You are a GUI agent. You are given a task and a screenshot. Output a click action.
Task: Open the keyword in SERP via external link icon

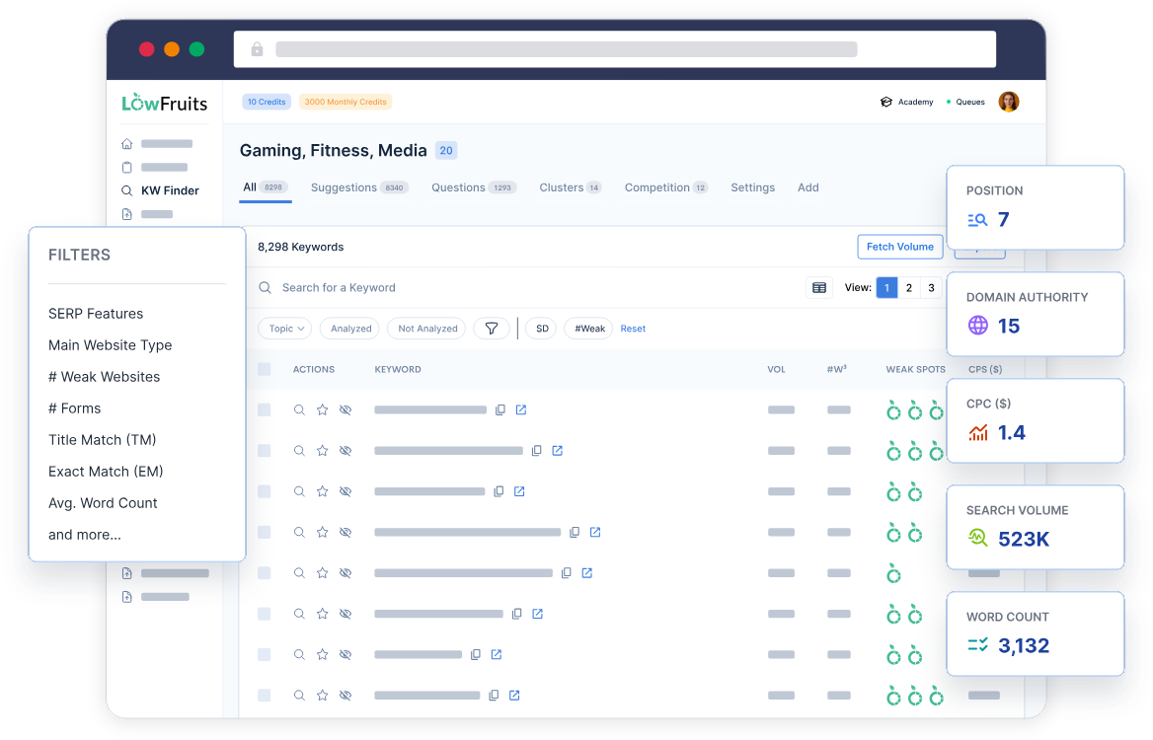[x=521, y=408]
